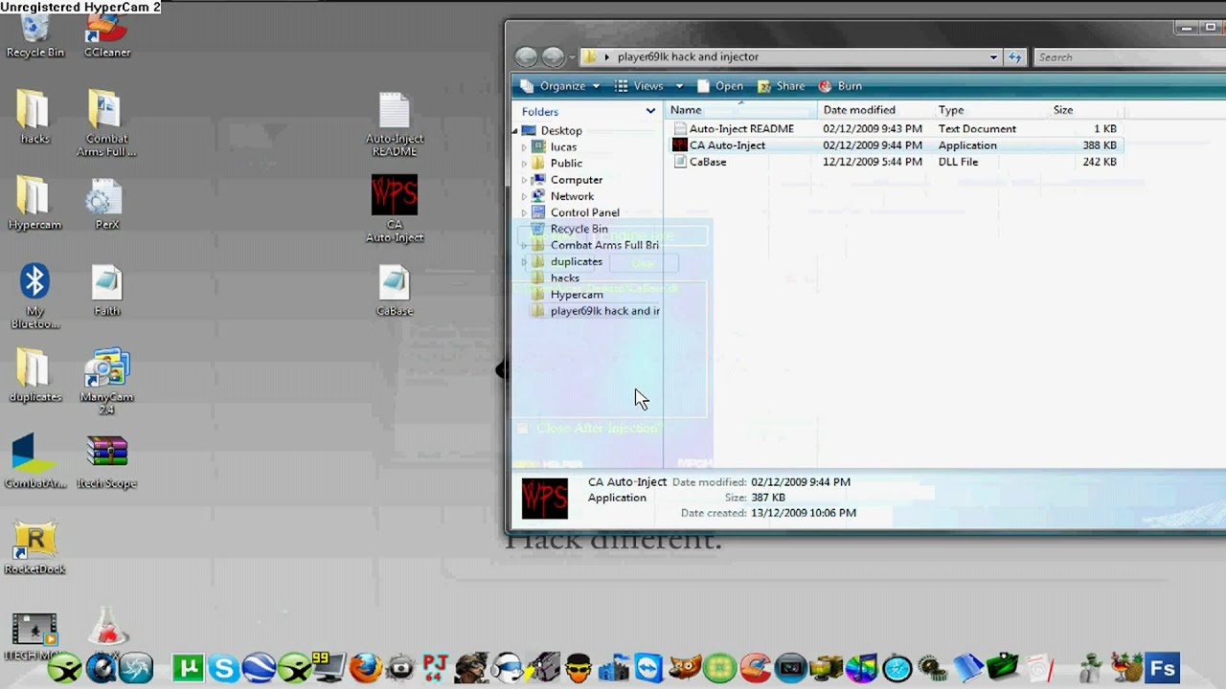Open the Safari compass icon in dock
Image resolution: width=1226 pixels, height=689 pixels.
(x=897, y=668)
